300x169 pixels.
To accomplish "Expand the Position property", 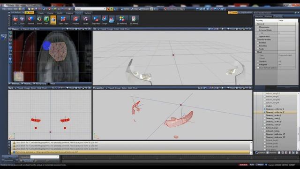I will [258, 43].
